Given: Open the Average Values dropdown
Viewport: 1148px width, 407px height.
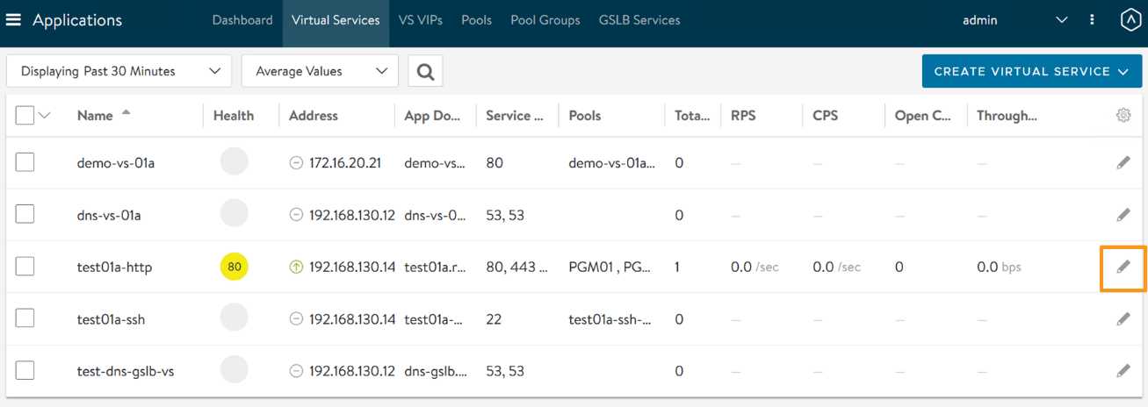Looking at the screenshot, I should (320, 72).
